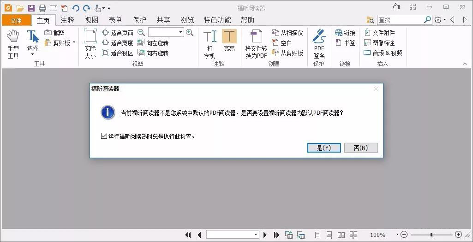Create PDF from scanner (从扫描仪)
The height and width of the screenshot is (242, 473).
(287, 33)
